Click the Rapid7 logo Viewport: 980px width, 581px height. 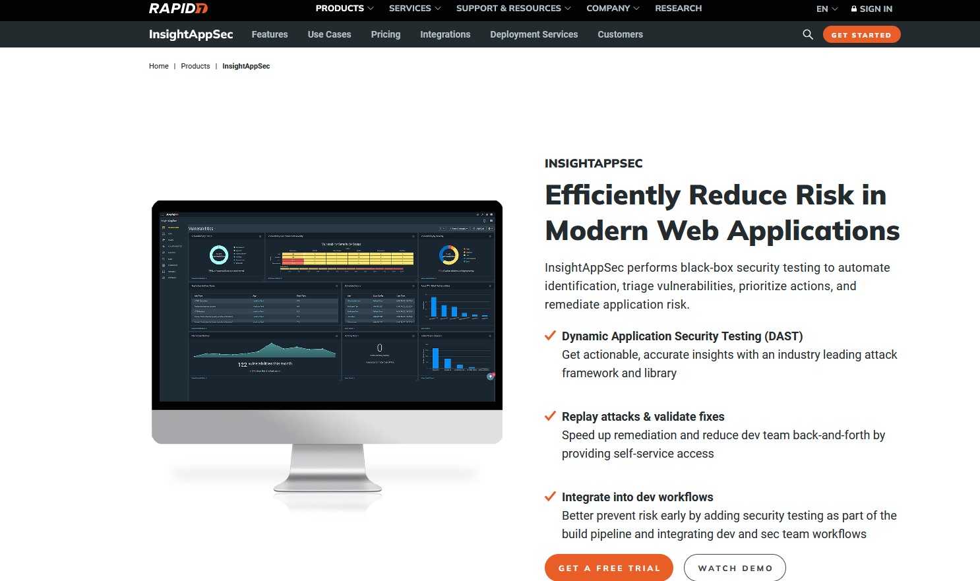(178, 9)
